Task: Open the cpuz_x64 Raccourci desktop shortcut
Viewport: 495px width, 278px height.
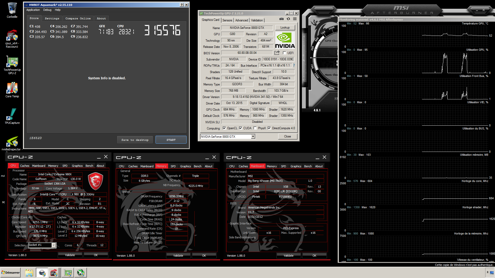Action: click(12, 39)
